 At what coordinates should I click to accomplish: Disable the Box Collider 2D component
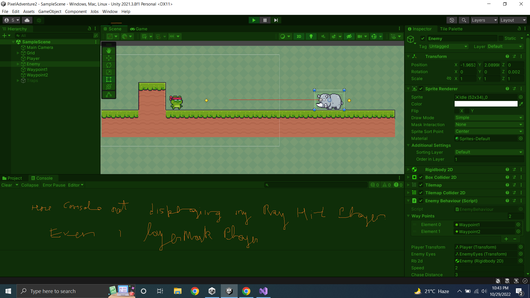[x=421, y=177]
